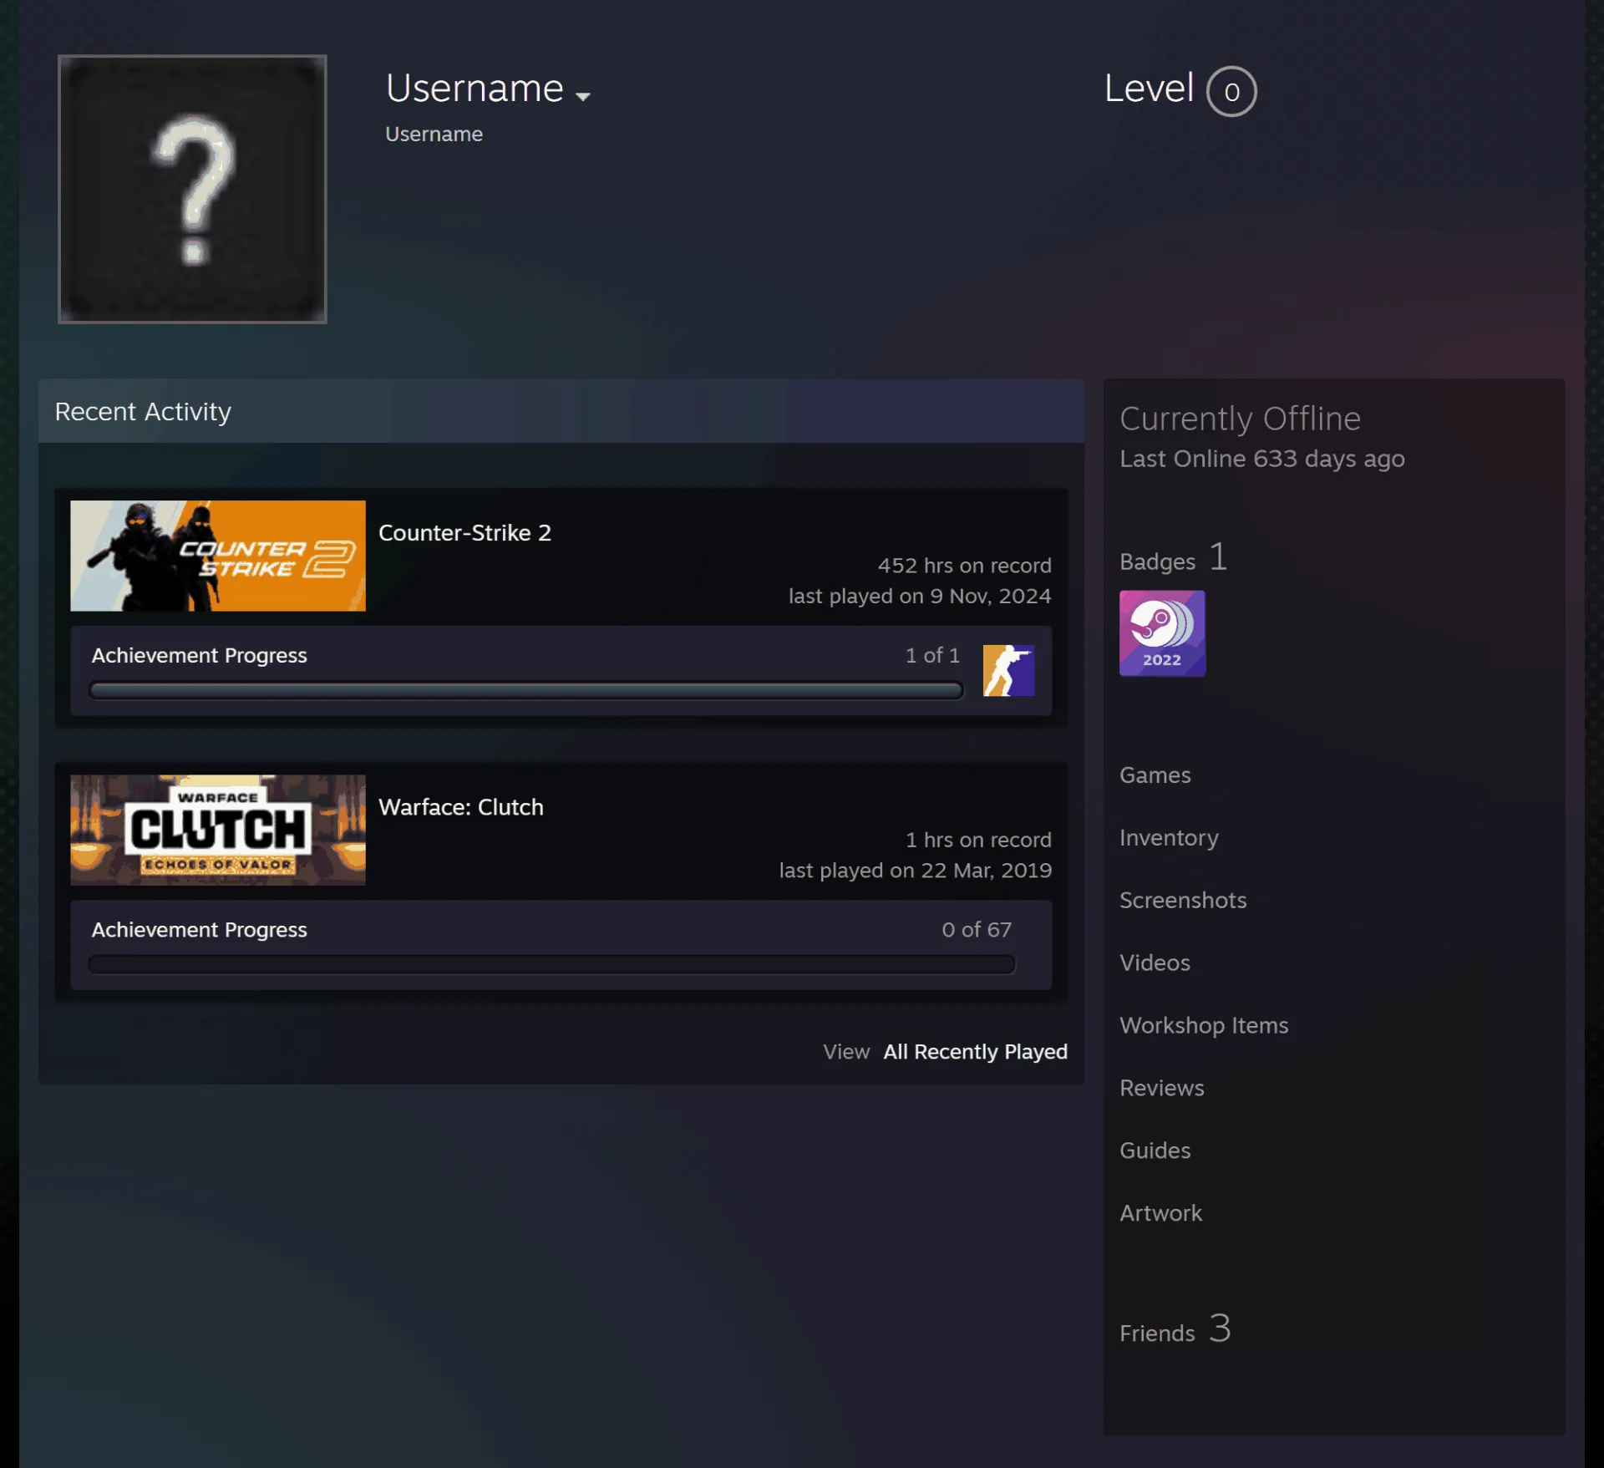The height and width of the screenshot is (1468, 1604).
Task: Click the Level label
Action: pyautogui.click(x=1149, y=89)
